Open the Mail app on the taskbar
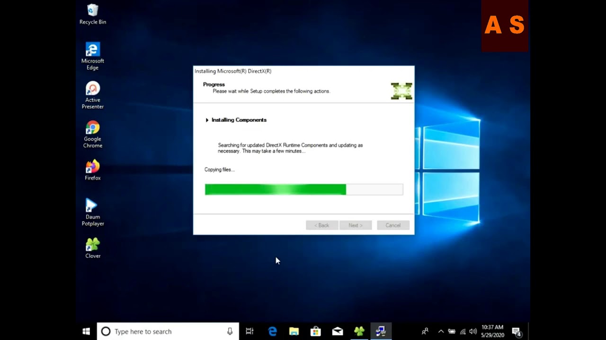 click(x=338, y=331)
